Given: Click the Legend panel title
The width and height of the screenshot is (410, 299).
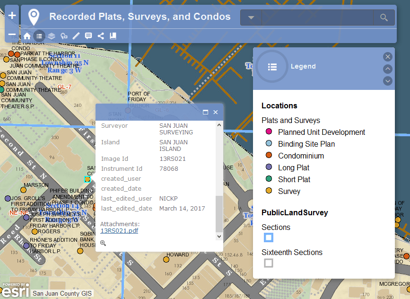Looking at the screenshot, I should click(x=303, y=66).
